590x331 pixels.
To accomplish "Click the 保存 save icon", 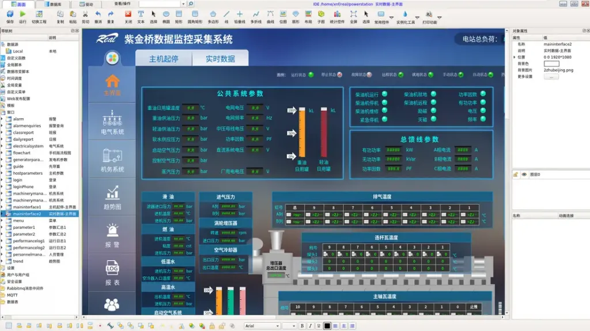I will (10, 14).
